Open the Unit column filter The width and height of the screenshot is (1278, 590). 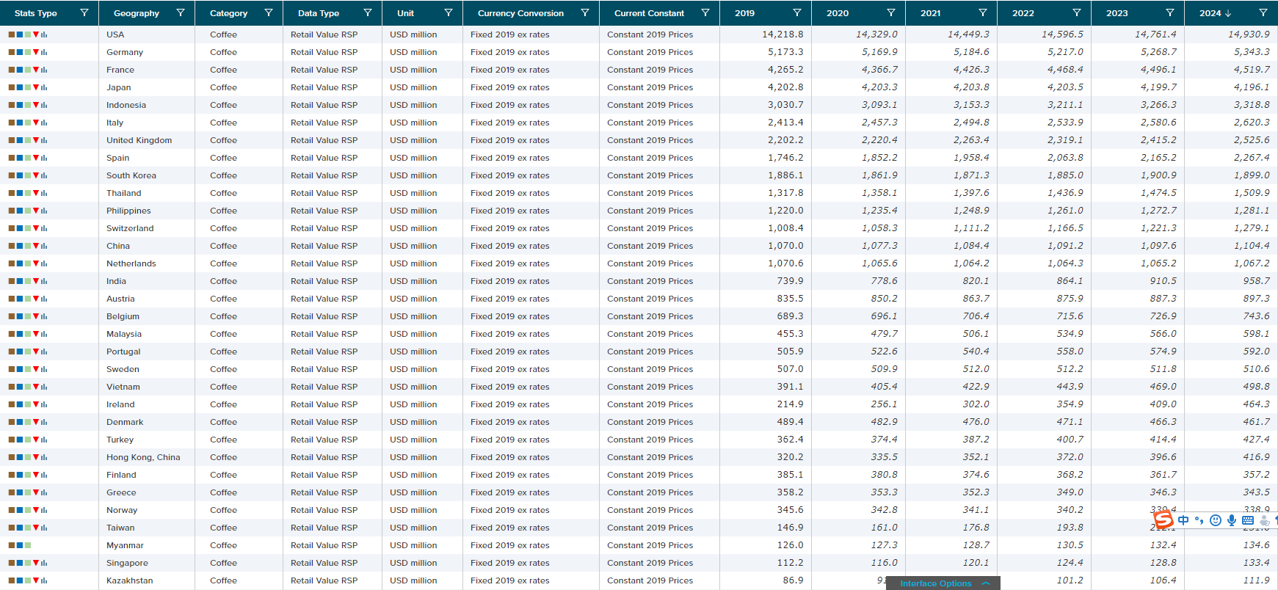coord(449,13)
